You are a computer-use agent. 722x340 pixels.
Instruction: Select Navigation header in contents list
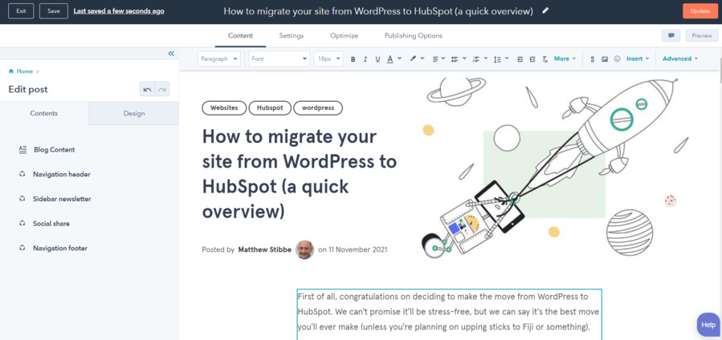(x=62, y=174)
